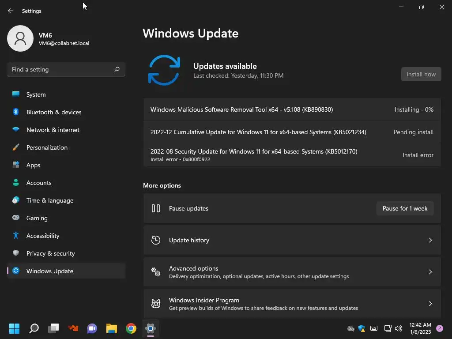The image size is (452, 339).
Task: Open the Advanced options label
Action: click(193, 268)
